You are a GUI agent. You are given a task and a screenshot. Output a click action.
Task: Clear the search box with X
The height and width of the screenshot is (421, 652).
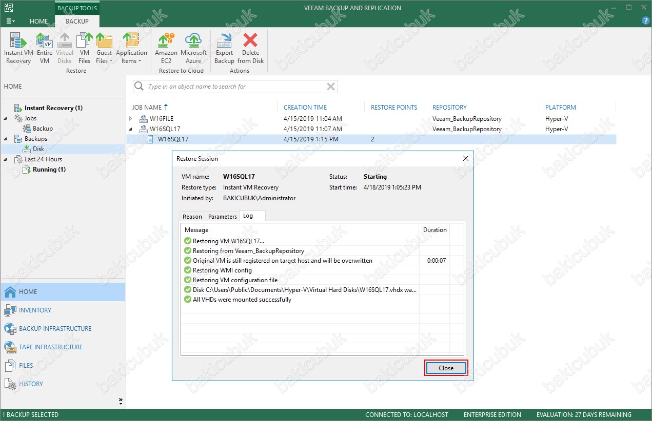[331, 87]
